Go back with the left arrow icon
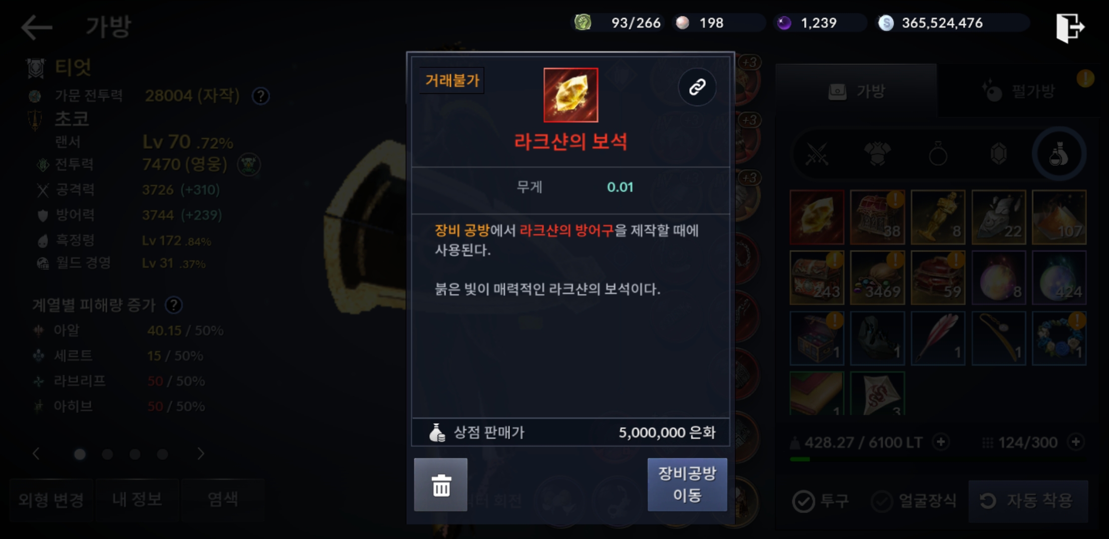Image resolution: width=1109 pixels, height=539 pixels. tap(36, 26)
